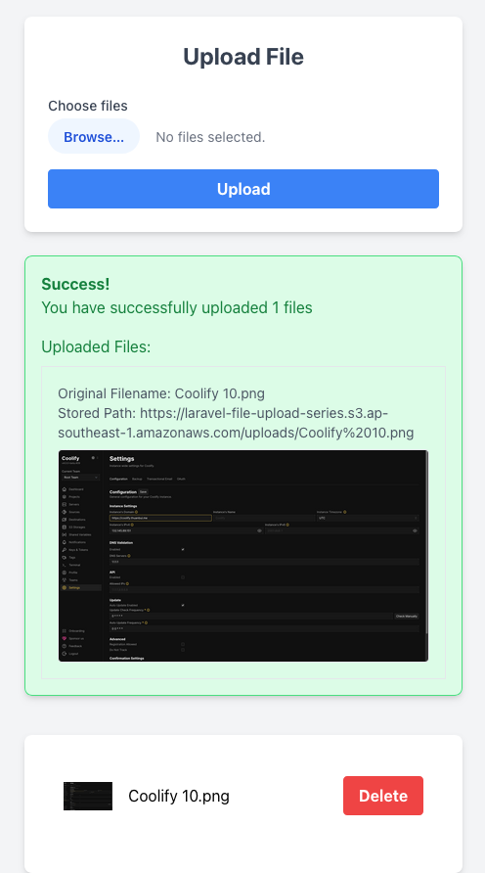Viewport: 485px width, 873px height.
Task: Click the blue Upload button
Action: pos(243,189)
